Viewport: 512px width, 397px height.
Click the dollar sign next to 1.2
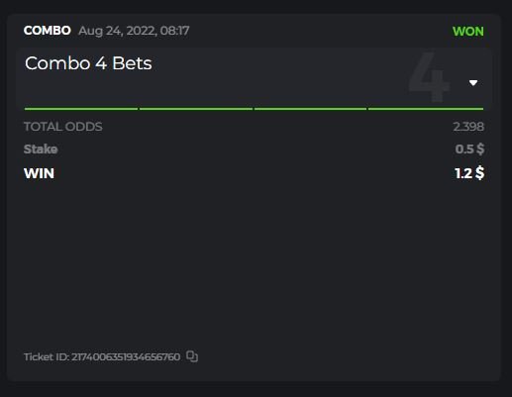click(x=480, y=173)
